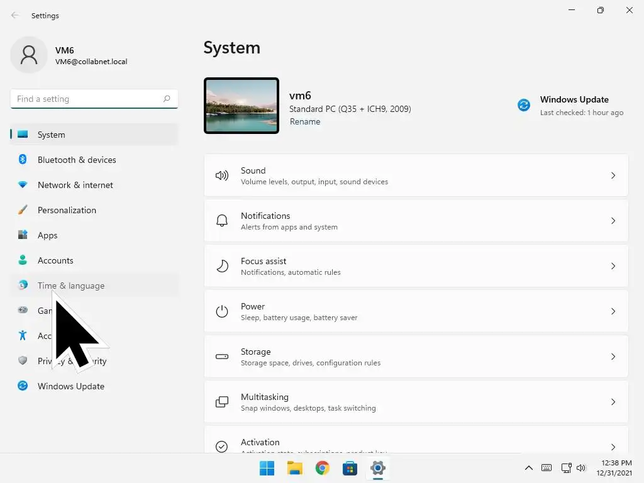644x483 pixels.
Task: Open Multitasking settings row
Action: 416,402
